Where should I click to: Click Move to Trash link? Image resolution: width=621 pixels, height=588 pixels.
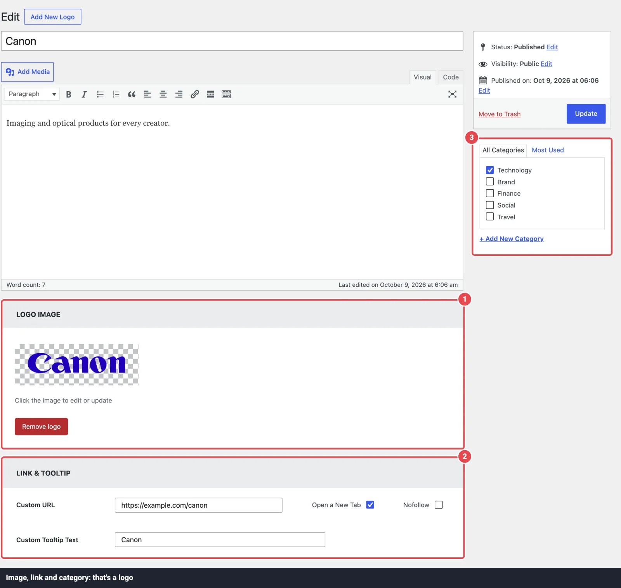tap(500, 114)
